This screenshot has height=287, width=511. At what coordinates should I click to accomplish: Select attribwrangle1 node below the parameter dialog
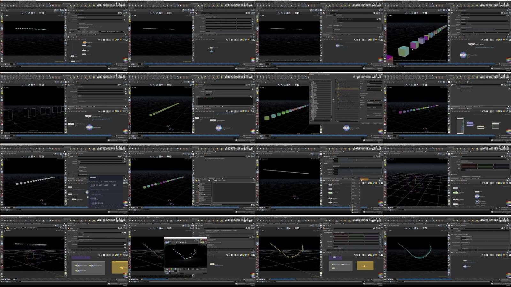[346, 128]
